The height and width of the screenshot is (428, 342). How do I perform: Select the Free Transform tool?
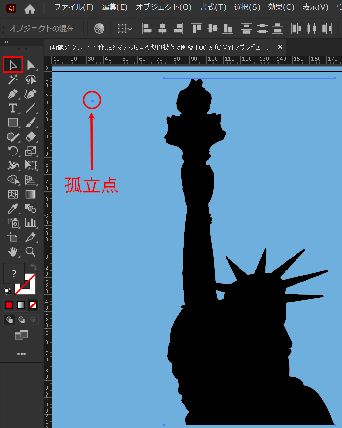(31, 165)
